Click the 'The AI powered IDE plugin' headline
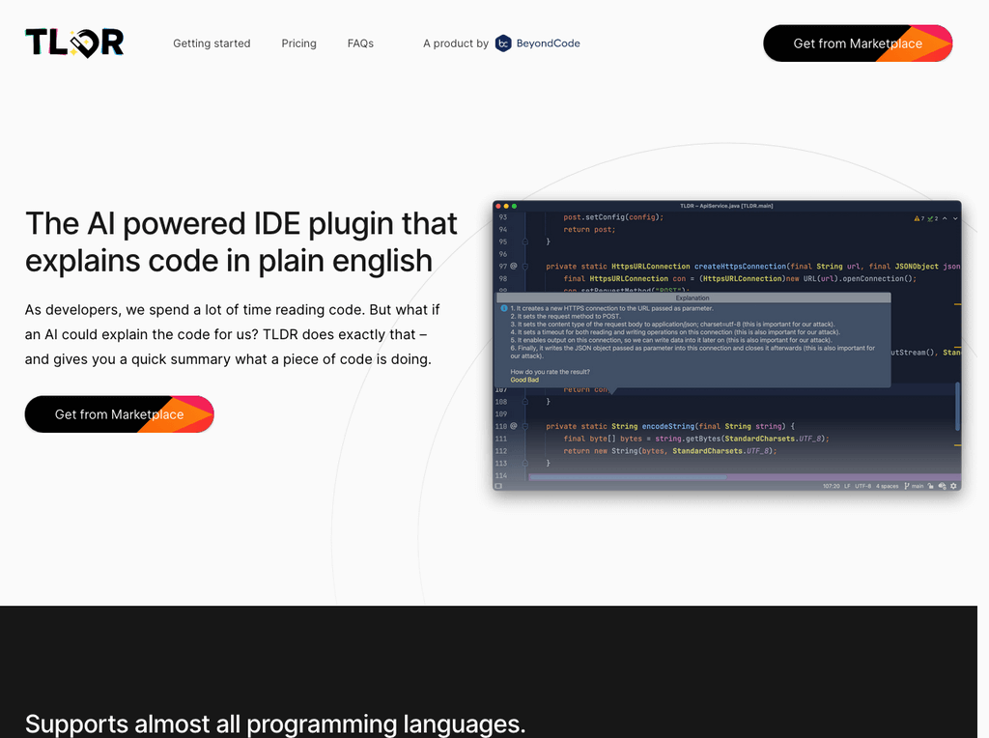 coord(240,242)
